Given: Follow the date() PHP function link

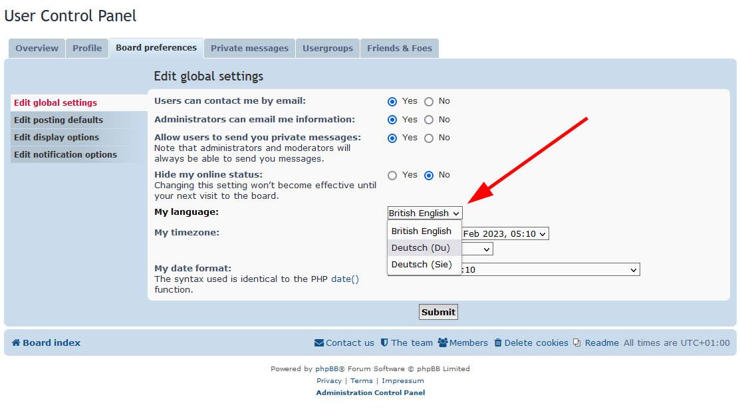Looking at the screenshot, I should point(345,279).
